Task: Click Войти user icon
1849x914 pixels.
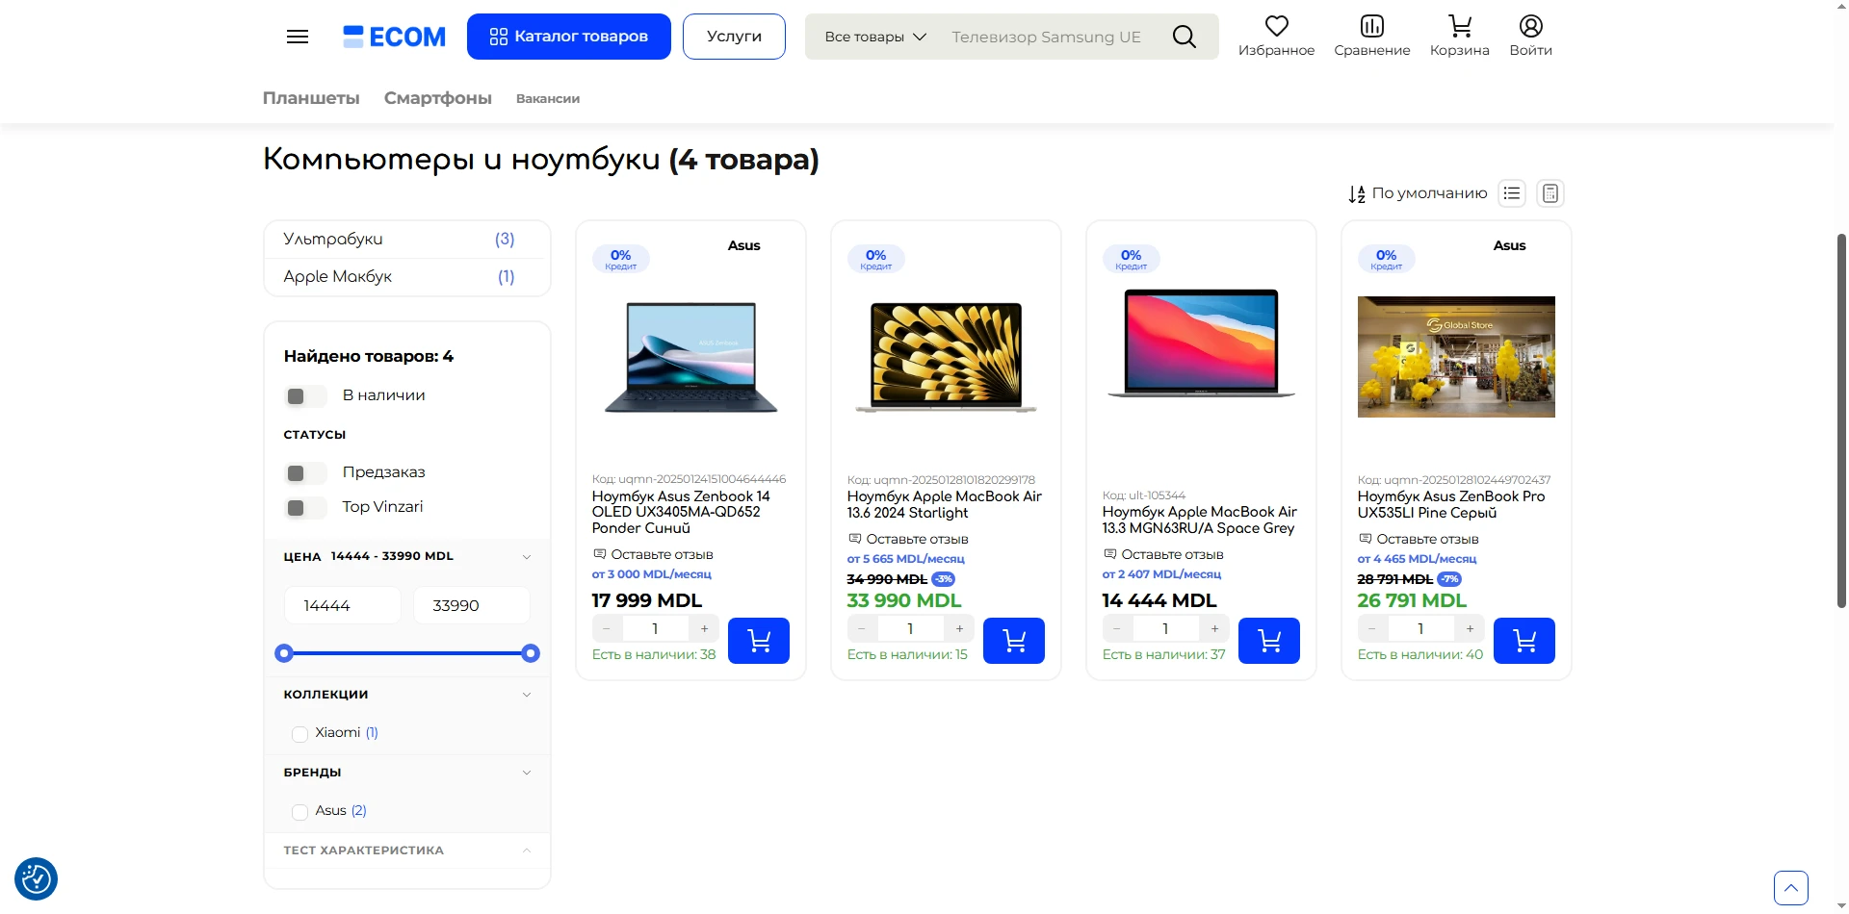Action: pos(1531,26)
